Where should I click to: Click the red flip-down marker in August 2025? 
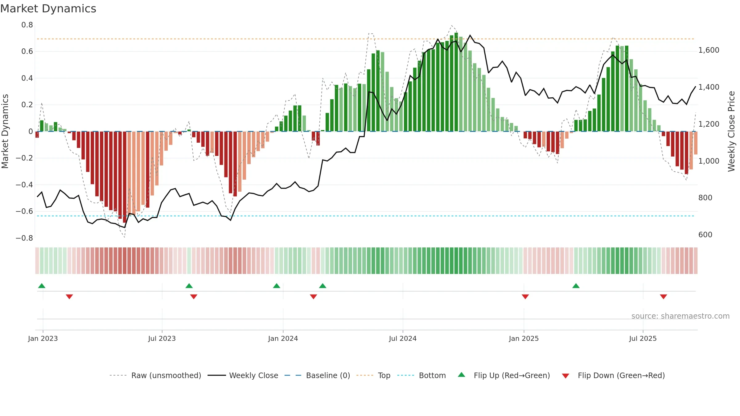coord(664,296)
